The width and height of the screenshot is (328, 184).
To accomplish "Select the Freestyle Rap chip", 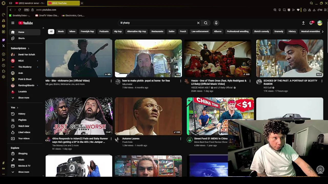I will 87,31.
